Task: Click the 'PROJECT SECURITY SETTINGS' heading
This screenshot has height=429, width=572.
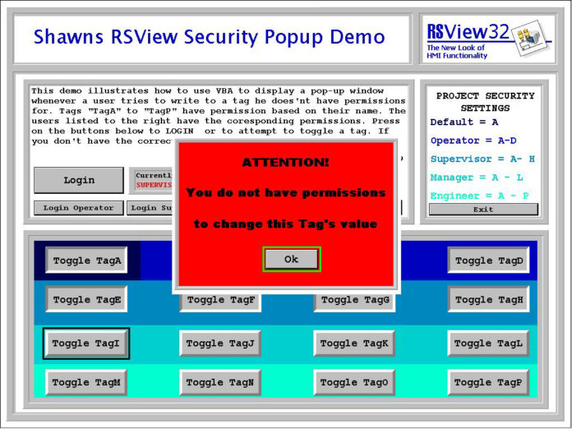Action: pos(485,102)
